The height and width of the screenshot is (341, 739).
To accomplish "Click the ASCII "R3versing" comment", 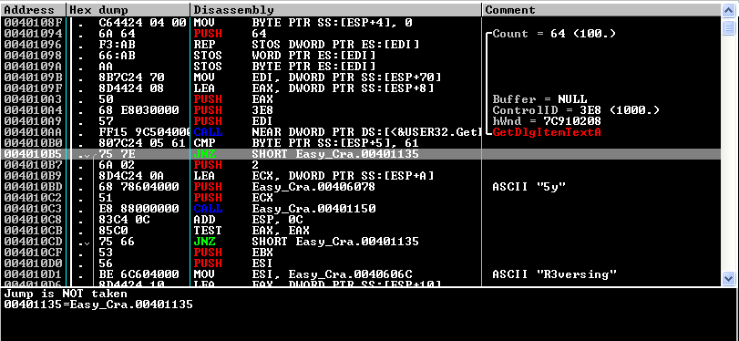I will pos(555,274).
